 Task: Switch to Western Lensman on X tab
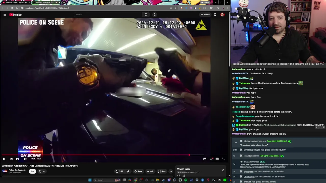click(x=46, y=3)
